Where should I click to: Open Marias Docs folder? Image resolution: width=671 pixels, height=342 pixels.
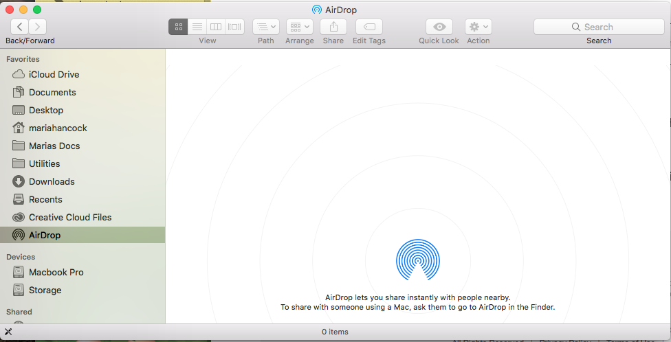coord(82,146)
